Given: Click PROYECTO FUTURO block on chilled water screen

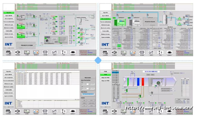Looking at the screenshot, I should coord(26,45).
